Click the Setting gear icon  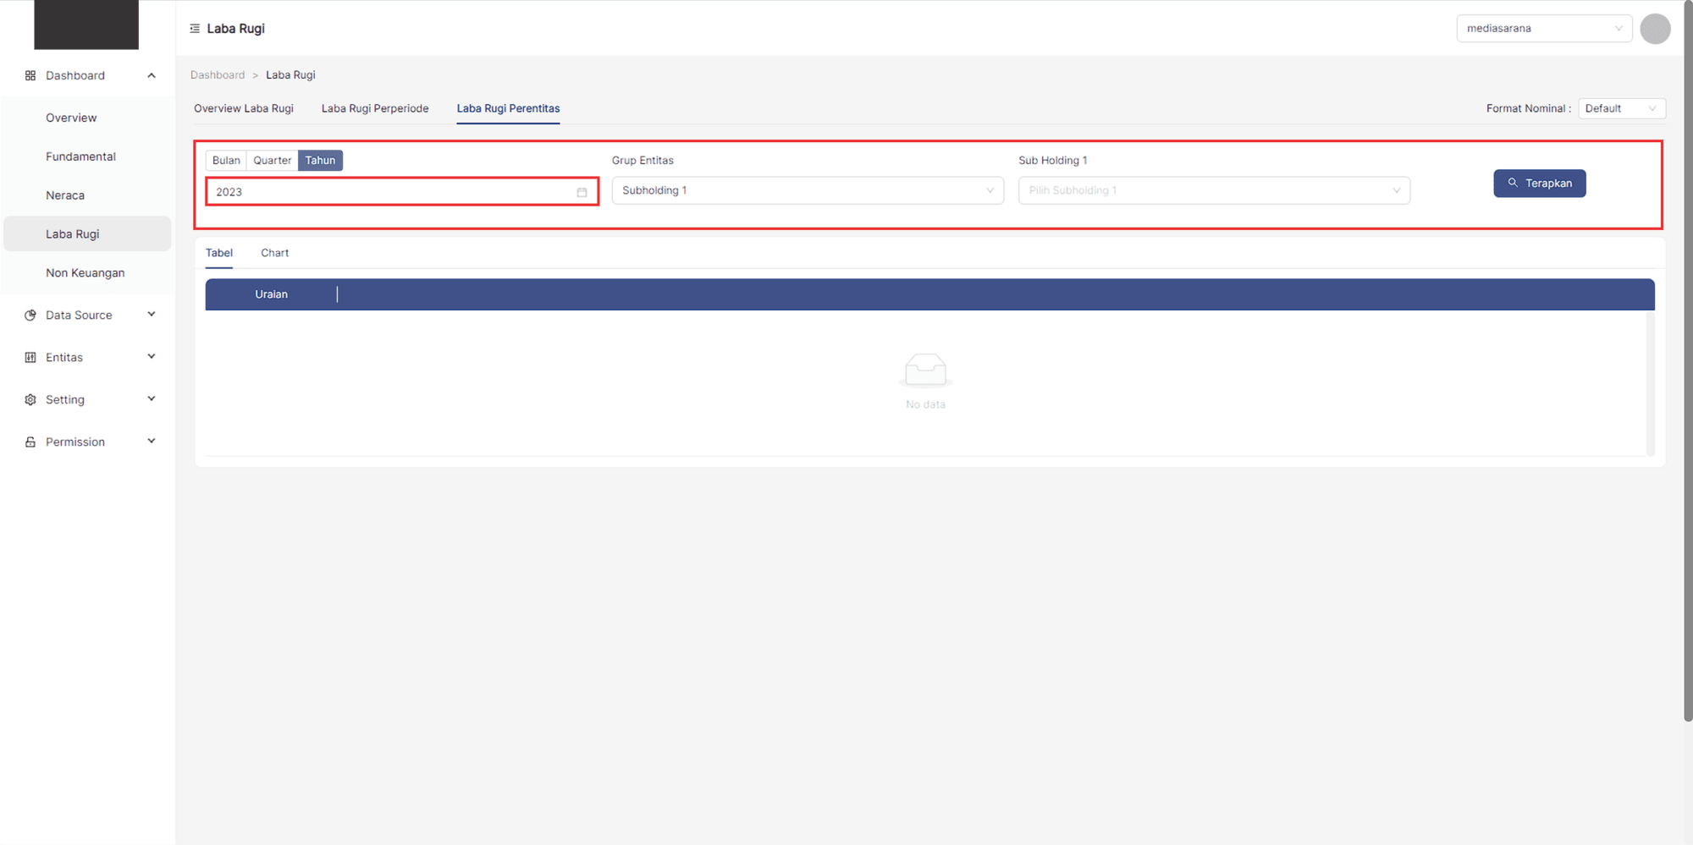point(30,400)
